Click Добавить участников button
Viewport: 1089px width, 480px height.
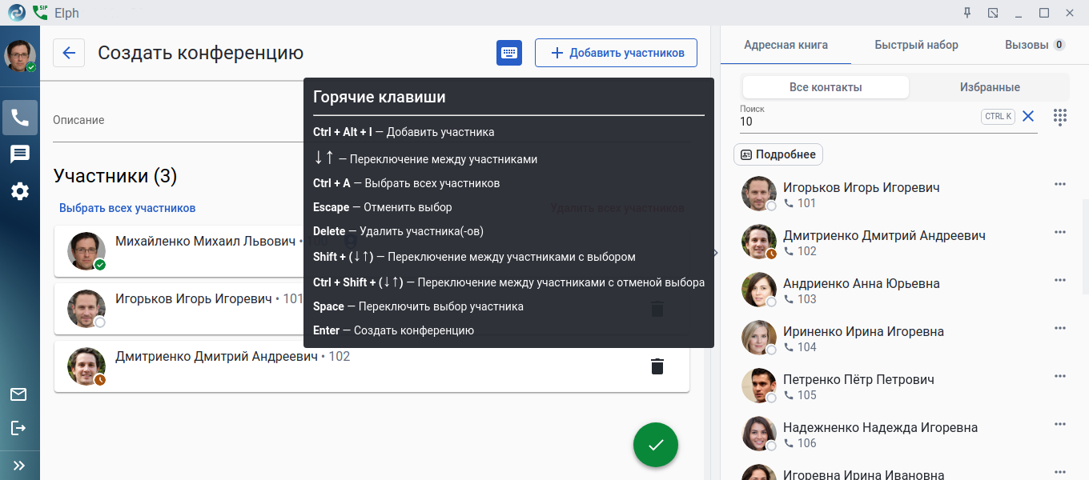[x=616, y=53]
